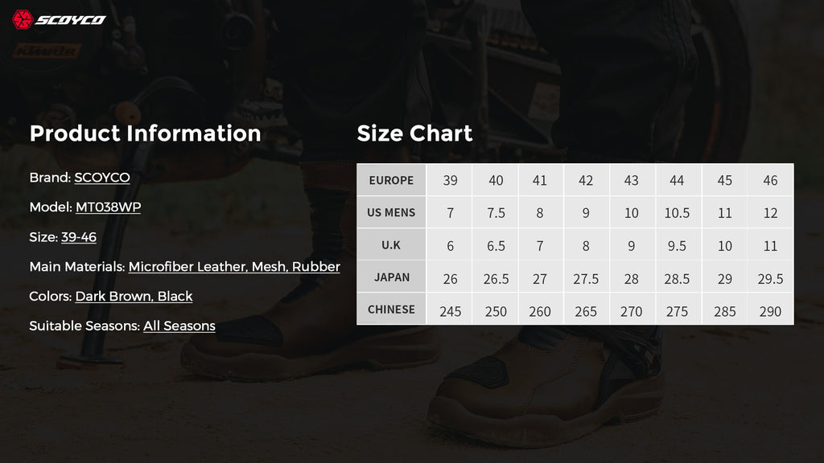Click the Size Chart heading

coord(414,133)
